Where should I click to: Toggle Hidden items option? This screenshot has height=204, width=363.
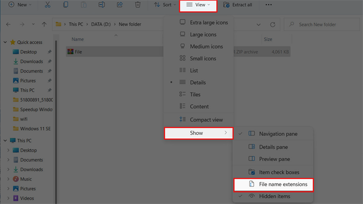(x=273, y=196)
